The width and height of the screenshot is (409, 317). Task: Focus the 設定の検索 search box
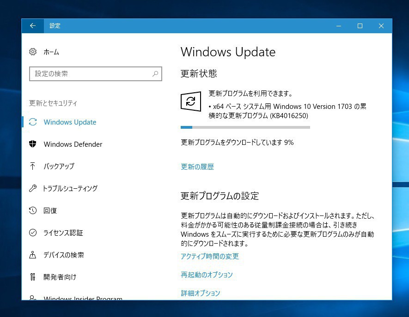click(x=96, y=74)
